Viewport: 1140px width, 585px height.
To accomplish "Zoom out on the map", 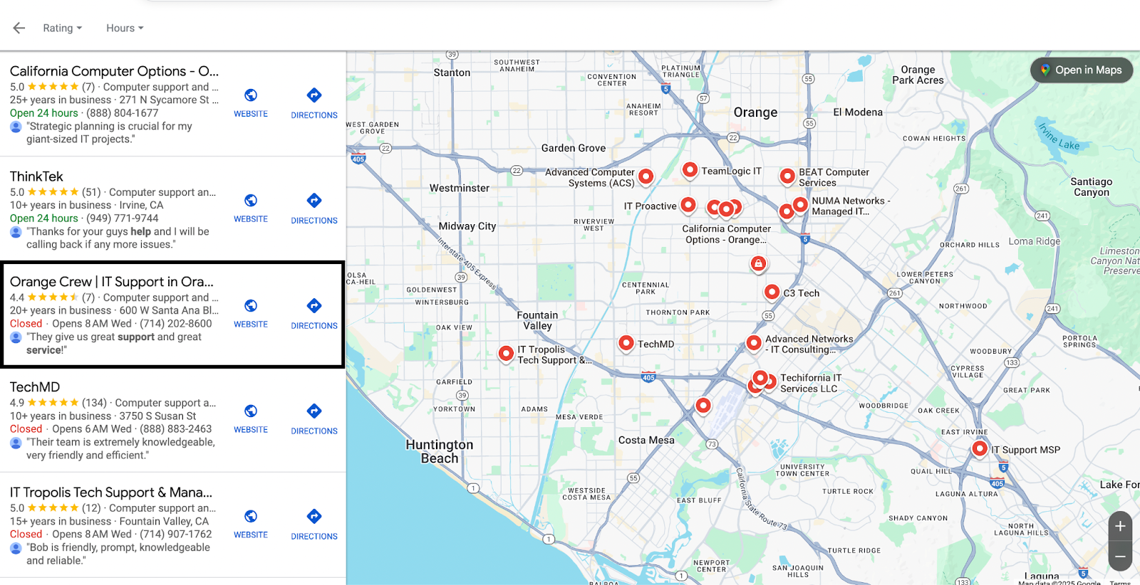I will tap(1120, 557).
